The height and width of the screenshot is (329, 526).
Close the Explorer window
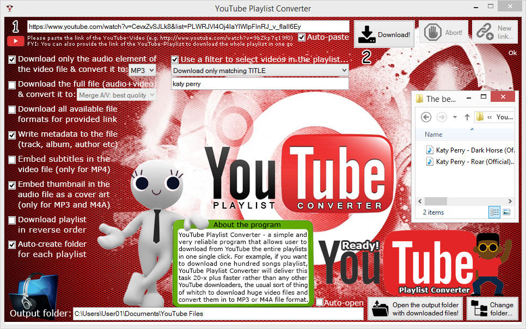[x=503, y=97]
